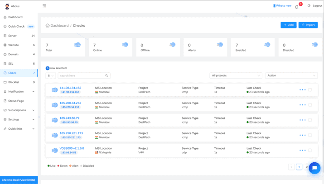Click the Add button
Image resolution: width=324 pixels, height=184 pixels.
(288, 25)
